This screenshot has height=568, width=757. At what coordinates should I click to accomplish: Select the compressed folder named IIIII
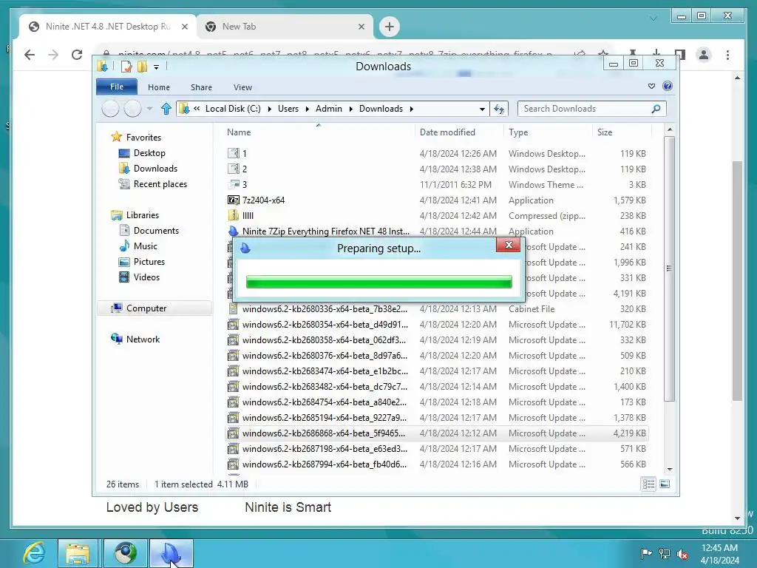248,215
